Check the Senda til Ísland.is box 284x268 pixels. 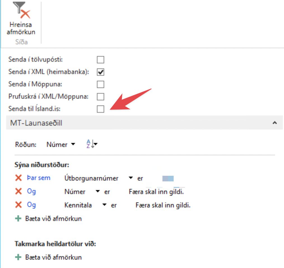tap(100, 109)
